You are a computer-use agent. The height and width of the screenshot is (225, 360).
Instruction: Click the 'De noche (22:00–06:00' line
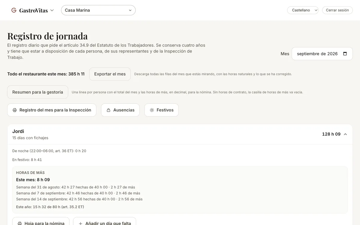(49, 151)
